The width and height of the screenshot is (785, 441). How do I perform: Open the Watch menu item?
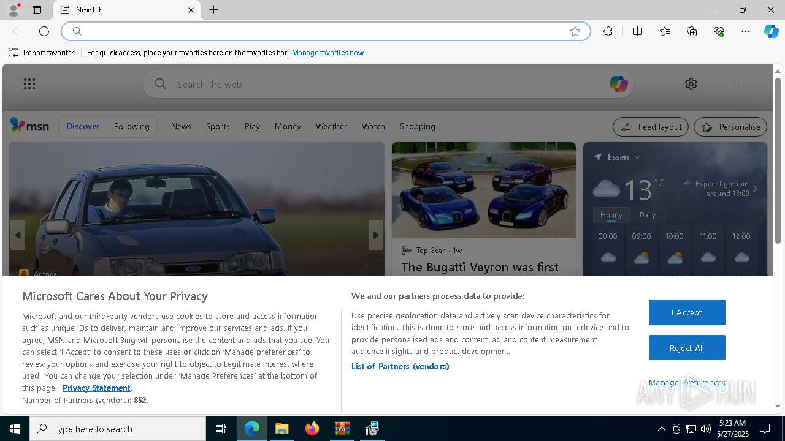[x=373, y=126]
